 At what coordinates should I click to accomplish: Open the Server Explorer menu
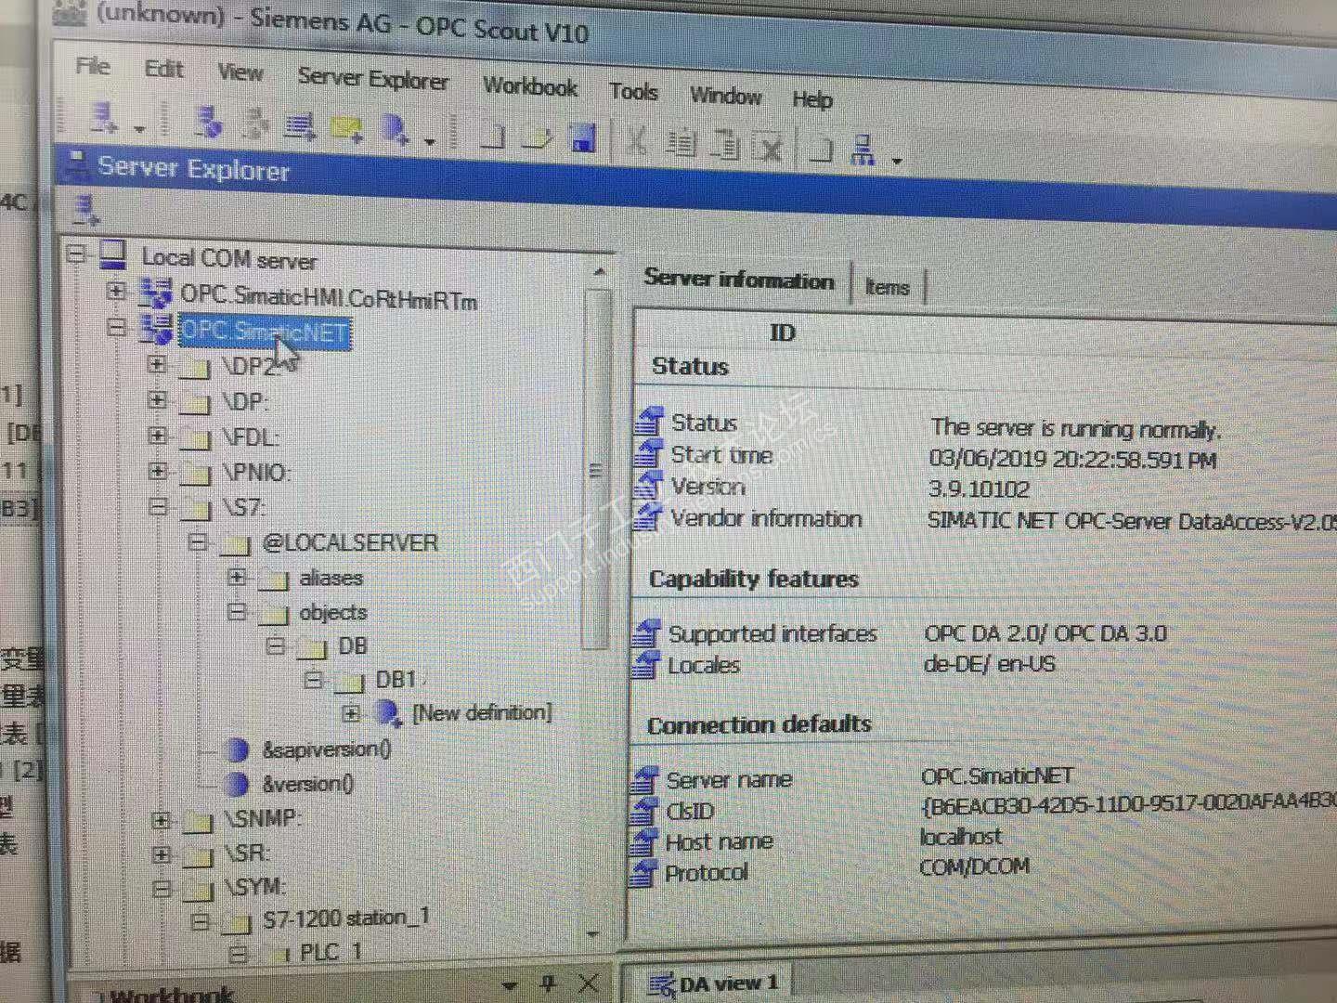[x=373, y=79]
